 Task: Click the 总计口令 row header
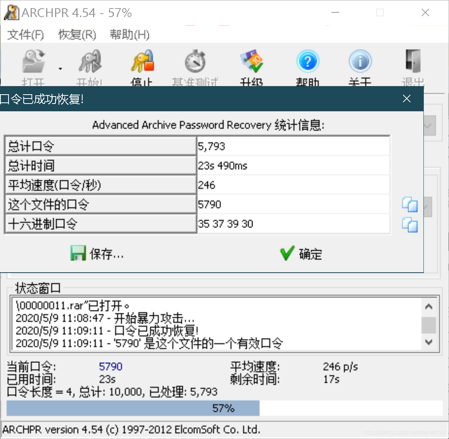click(x=101, y=146)
